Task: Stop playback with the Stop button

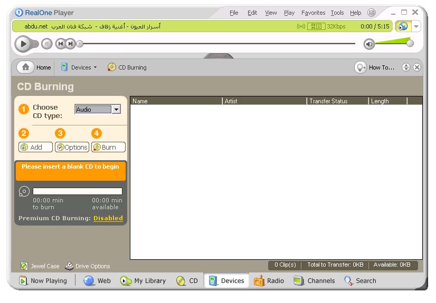Action: [x=46, y=44]
